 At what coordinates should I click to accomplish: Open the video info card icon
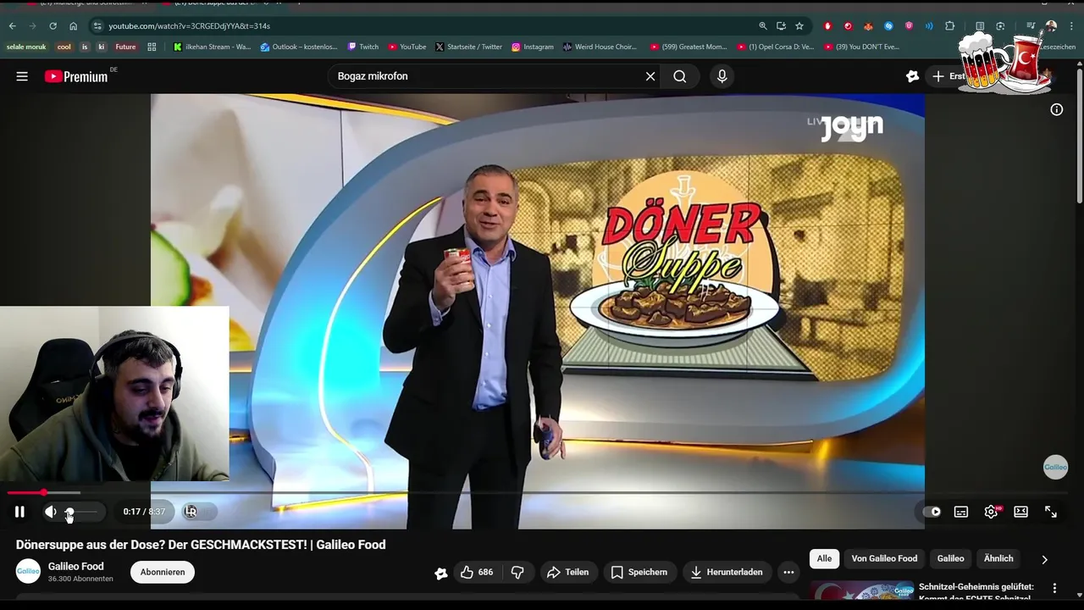1057,109
